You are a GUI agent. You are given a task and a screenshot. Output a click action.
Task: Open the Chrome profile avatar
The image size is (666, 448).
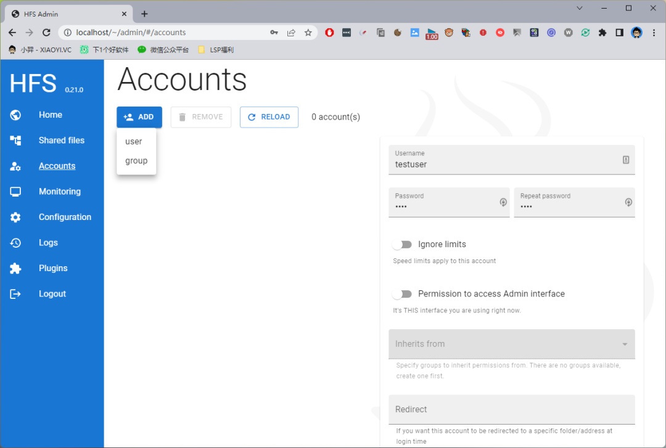(636, 32)
